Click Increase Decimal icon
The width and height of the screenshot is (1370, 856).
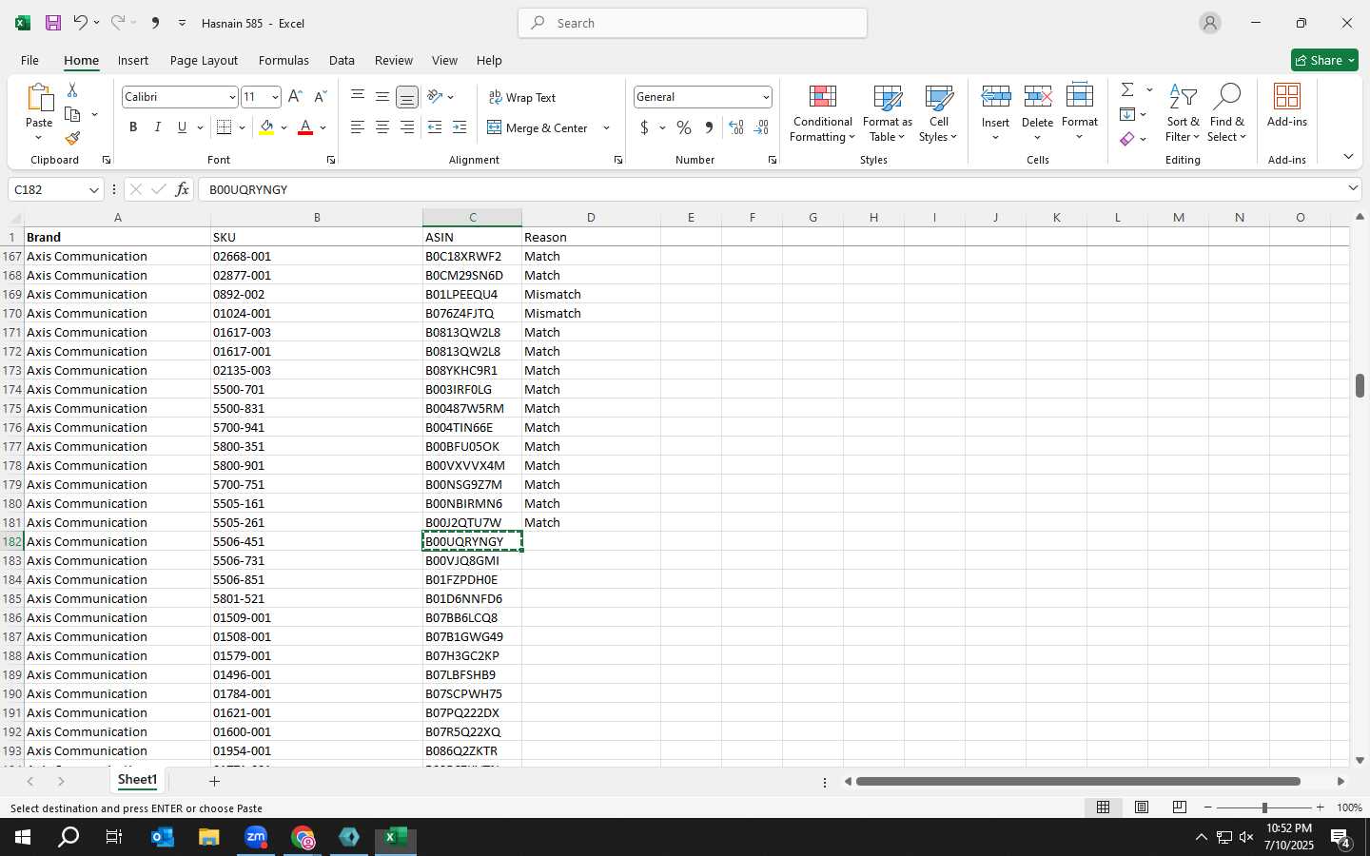point(735,127)
